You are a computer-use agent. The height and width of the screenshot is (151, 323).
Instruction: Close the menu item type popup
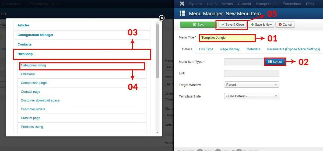pos(161,18)
